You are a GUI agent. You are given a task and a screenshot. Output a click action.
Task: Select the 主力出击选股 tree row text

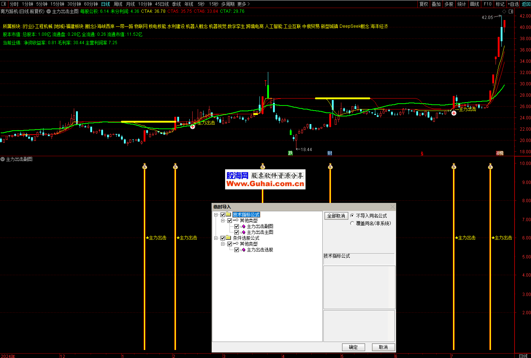(x=260, y=250)
